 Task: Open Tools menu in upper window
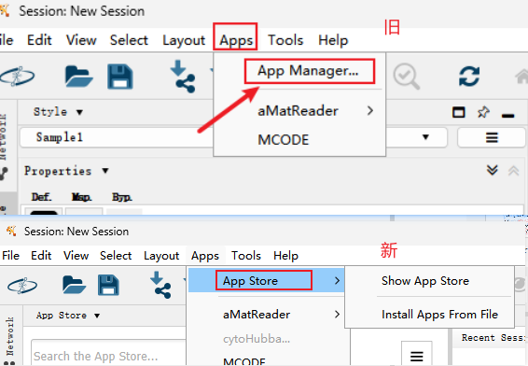(x=285, y=40)
